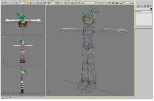The height and width of the screenshot is (101, 154).
Task: Open the named selection sets dropdown
Action: 91,3
